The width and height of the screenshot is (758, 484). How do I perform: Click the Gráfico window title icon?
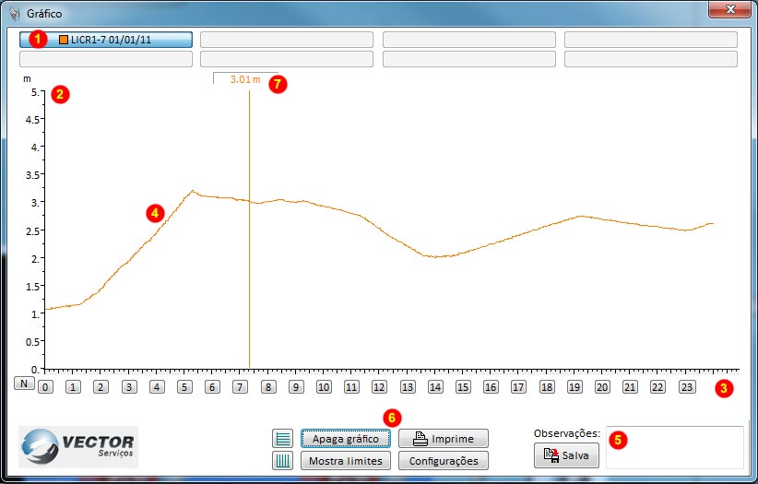coord(13,14)
